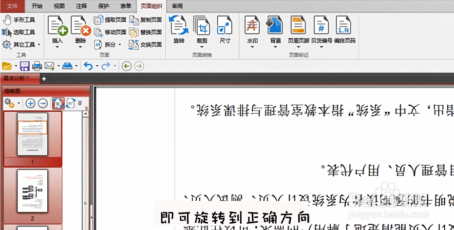Click thumbnail panel scroll-up arrow
The image size is (454, 230).
[85, 114]
